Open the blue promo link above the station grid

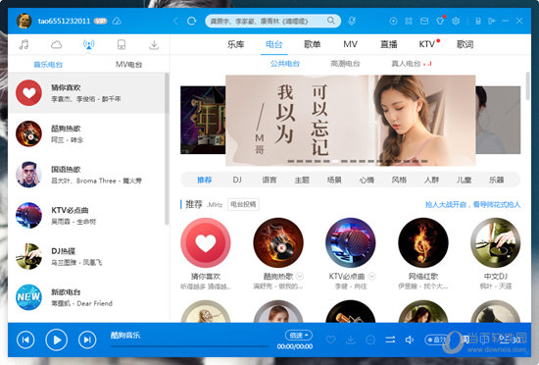pyautogui.click(x=472, y=205)
